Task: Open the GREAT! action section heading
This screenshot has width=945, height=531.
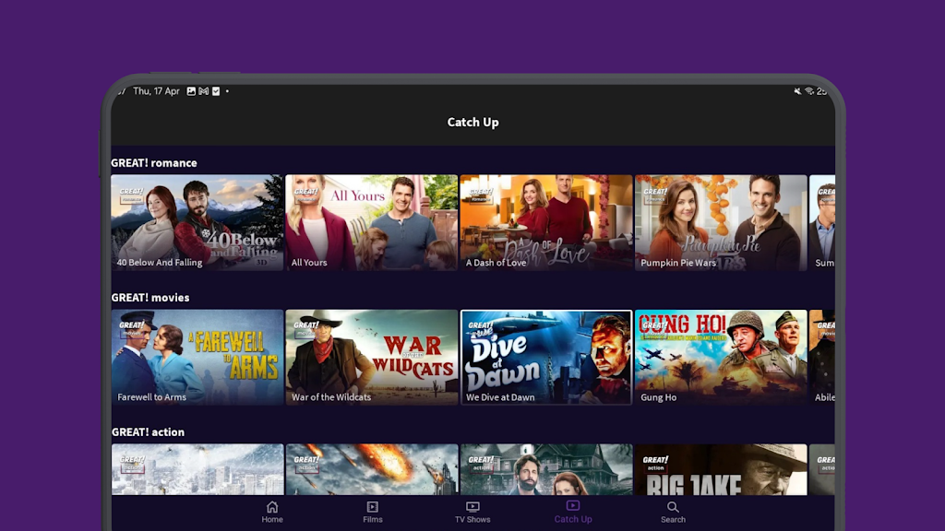Action: (148, 432)
